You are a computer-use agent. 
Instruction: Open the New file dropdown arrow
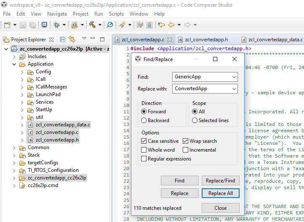15,25
